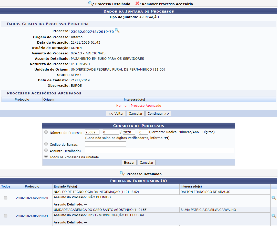
Task: Click the Todos link to select all
Action: click(6, 186)
